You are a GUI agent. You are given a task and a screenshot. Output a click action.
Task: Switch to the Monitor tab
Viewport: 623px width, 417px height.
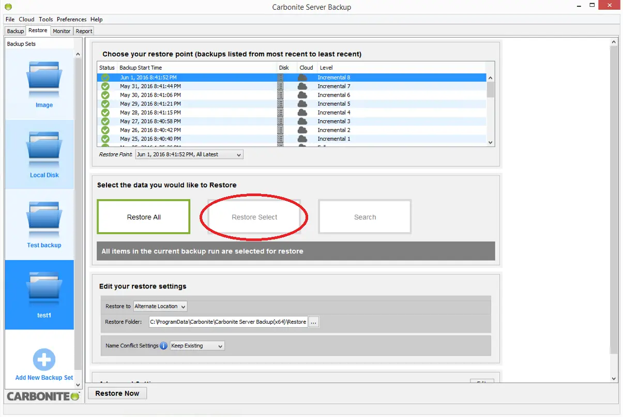click(62, 31)
